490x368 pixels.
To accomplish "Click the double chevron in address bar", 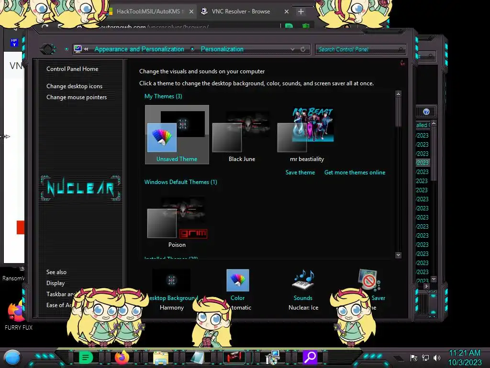I will (86, 49).
